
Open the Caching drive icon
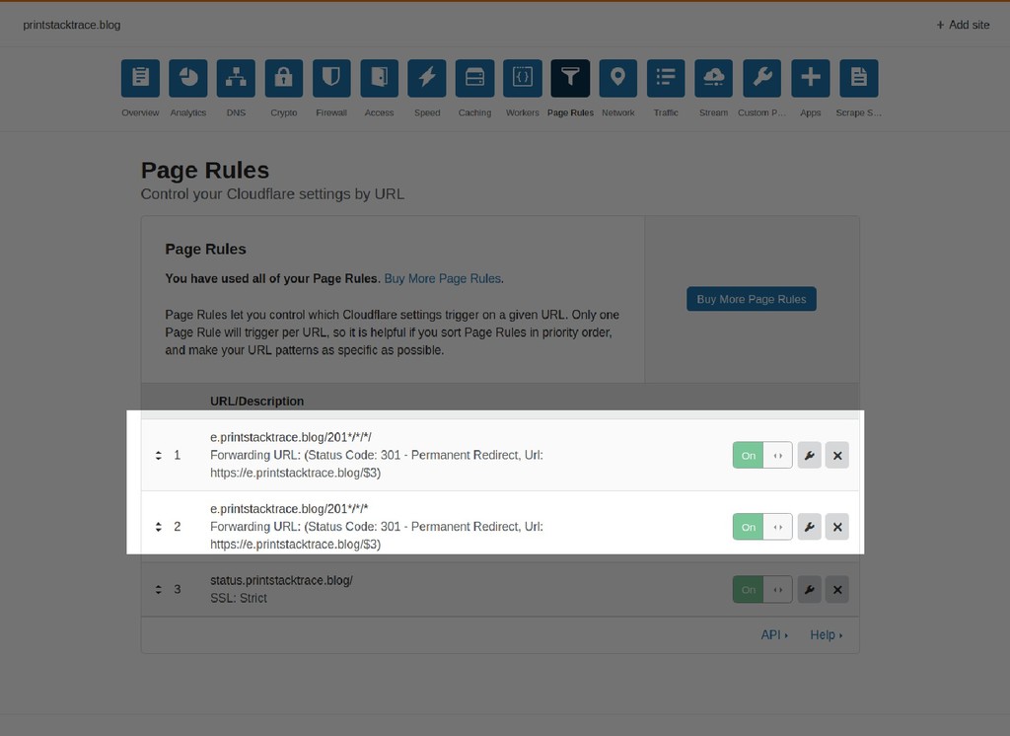(474, 78)
